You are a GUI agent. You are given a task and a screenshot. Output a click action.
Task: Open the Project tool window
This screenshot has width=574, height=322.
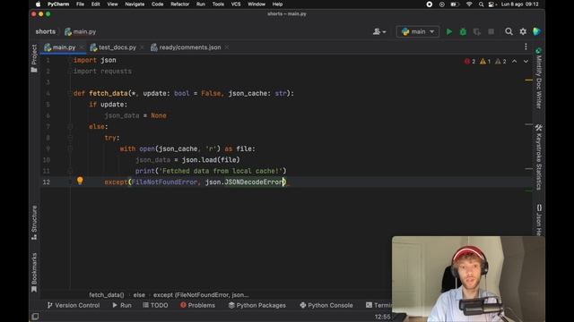click(x=34, y=58)
